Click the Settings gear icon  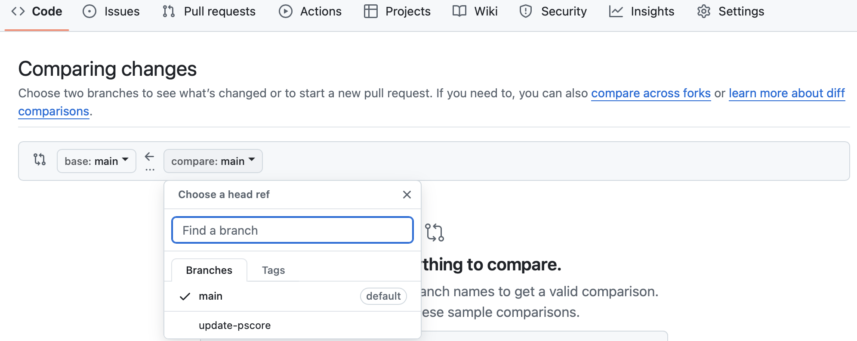point(704,11)
